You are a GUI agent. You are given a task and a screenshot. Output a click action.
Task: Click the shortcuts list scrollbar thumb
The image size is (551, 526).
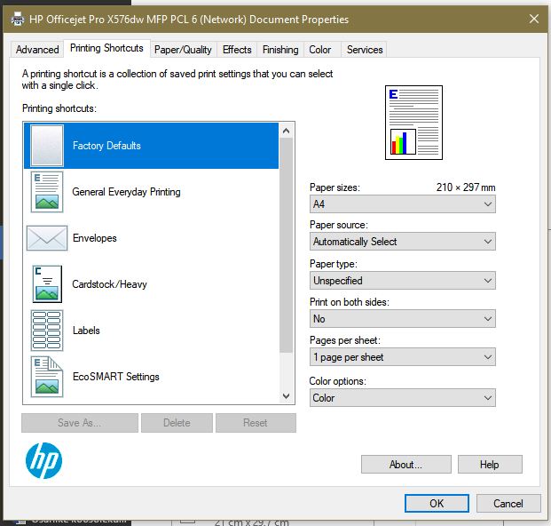click(286, 245)
